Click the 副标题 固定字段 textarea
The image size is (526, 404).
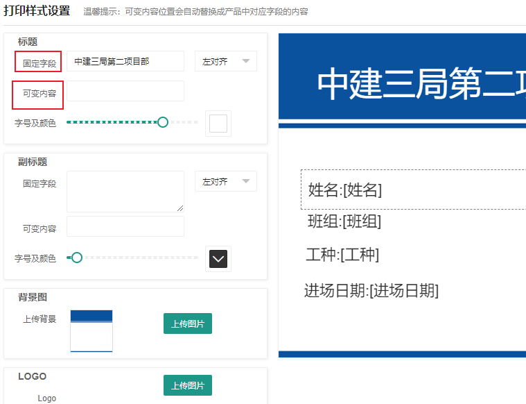click(x=125, y=191)
